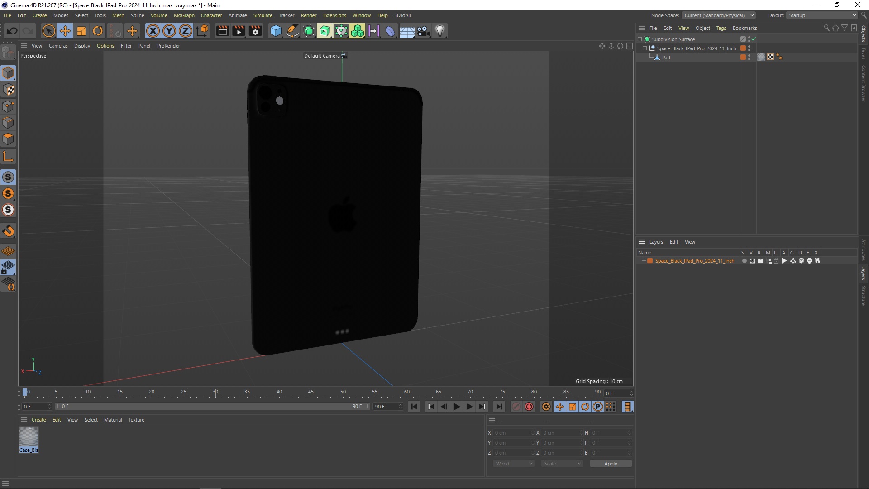Go to end of animation

tap(499, 407)
